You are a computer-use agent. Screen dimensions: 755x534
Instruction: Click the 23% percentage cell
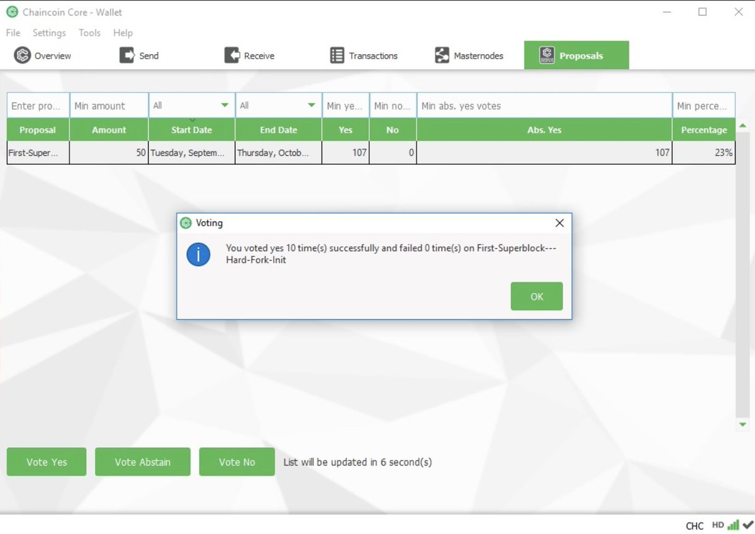pyautogui.click(x=703, y=153)
